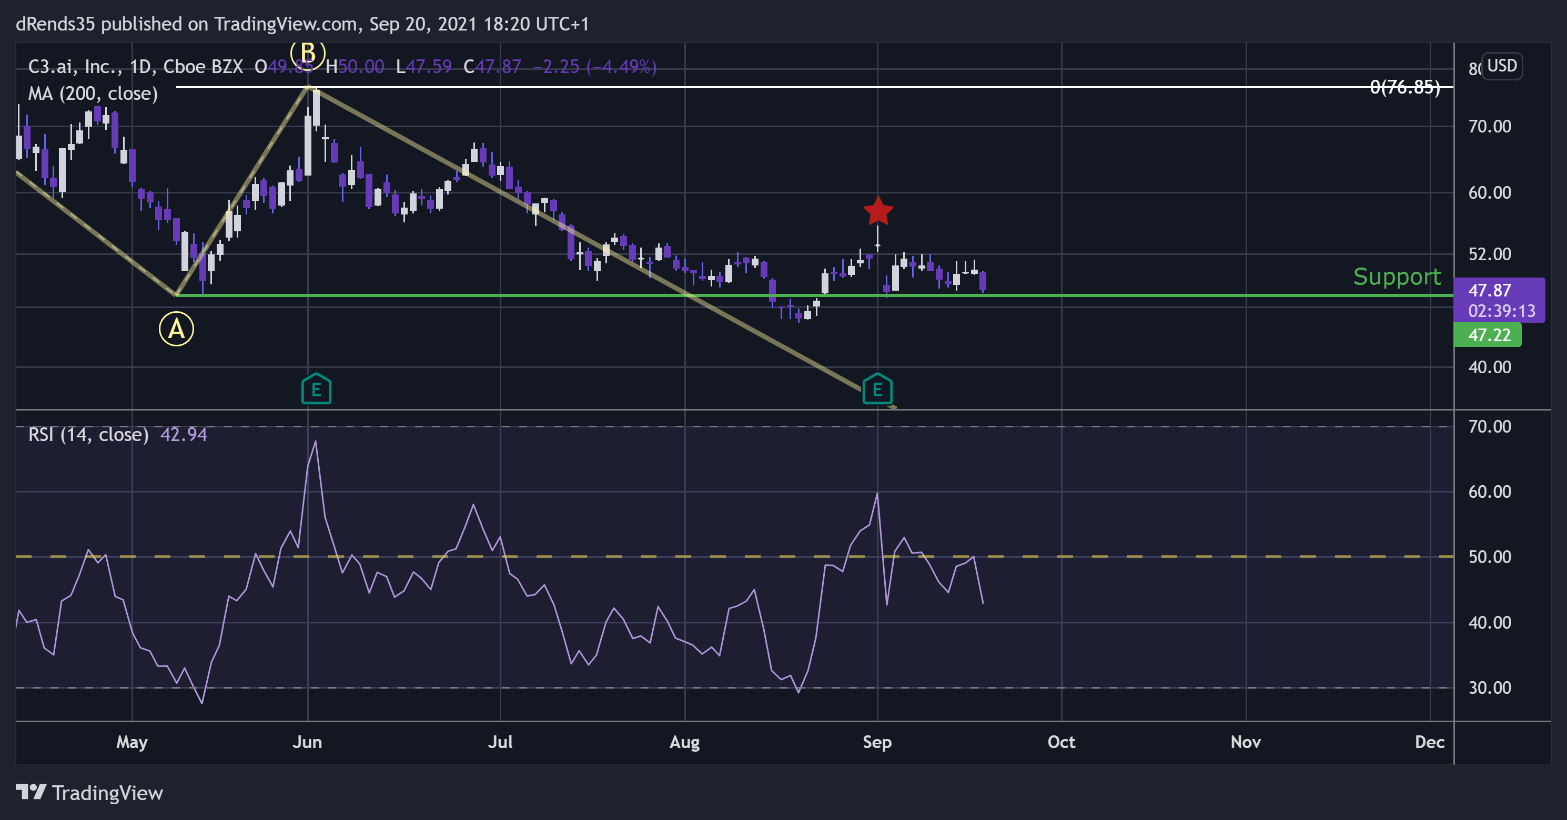Click the MA (200, close) indicator legend
Image resolution: width=1567 pixels, height=820 pixels.
(93, 94)
